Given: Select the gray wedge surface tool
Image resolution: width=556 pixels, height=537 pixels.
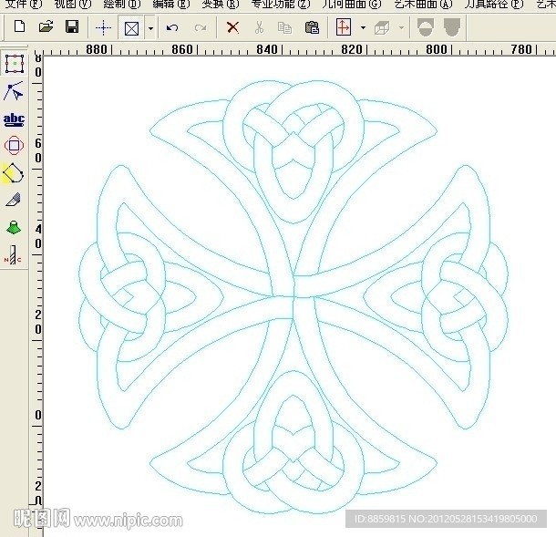Looking at the screenshot, I should [x=14, y=200].
